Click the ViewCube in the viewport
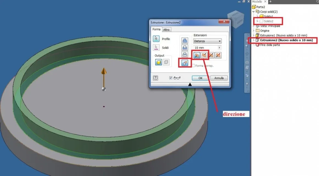This screenshot has width=319, height=176. (x=235, y=19)
